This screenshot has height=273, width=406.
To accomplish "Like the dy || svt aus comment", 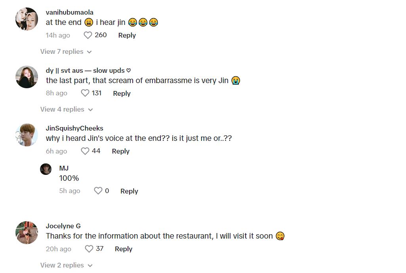I will point(85,93).
